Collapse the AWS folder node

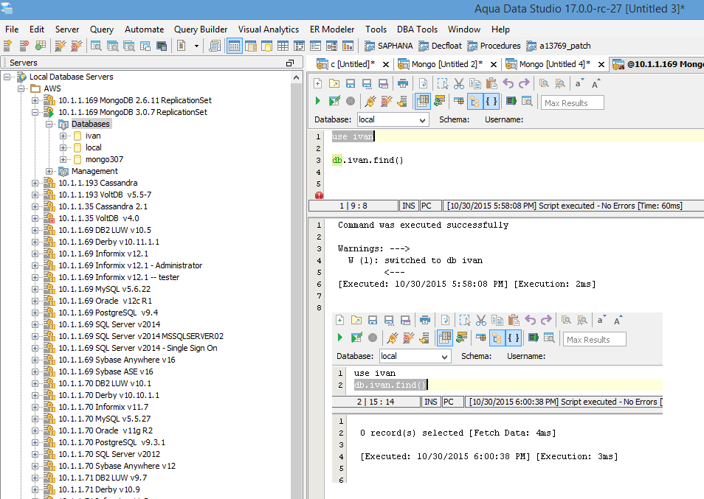point(21,88)
